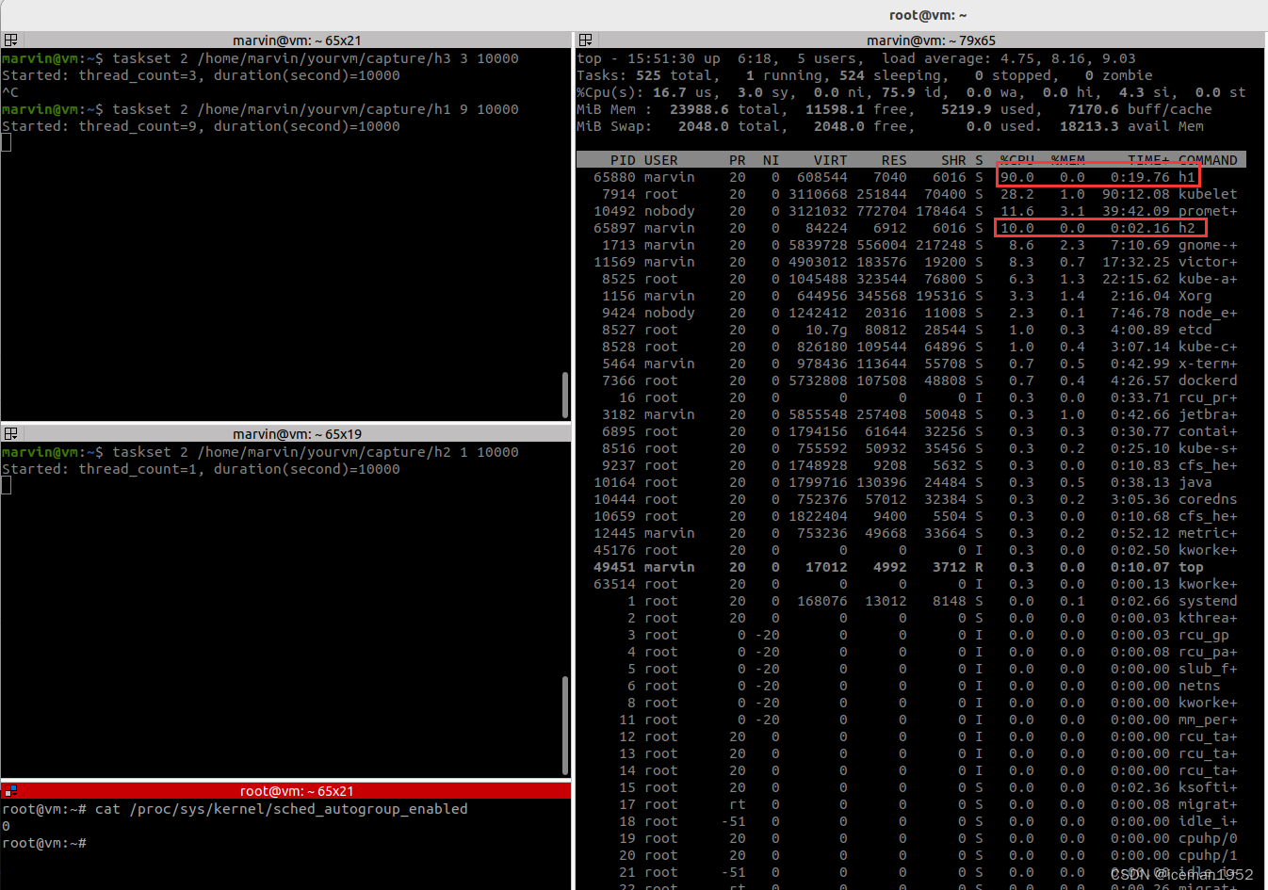
Task: Click the bold 'top' process command
Action: coord(1191,567)
